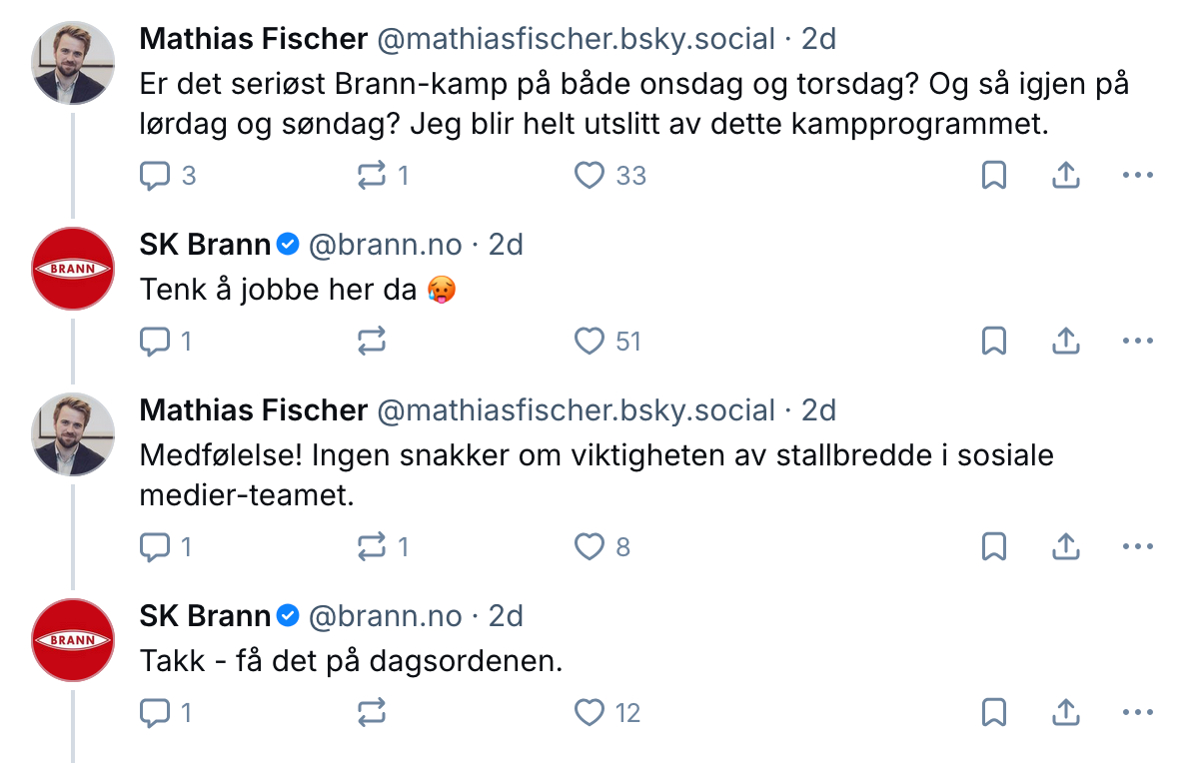Screen dimensions: 1195x763
Task: Bookmark the first post in the thread
Action: (x=993, y=176)
